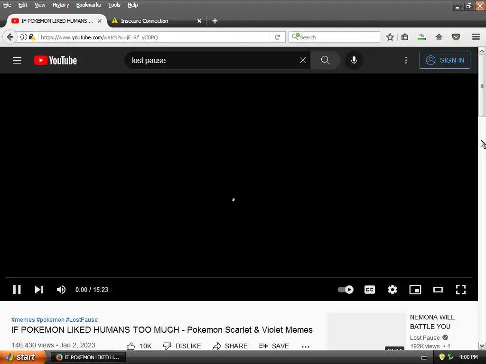Click the SIGN IN button
486x364 pixels.
tap(445, 60)
